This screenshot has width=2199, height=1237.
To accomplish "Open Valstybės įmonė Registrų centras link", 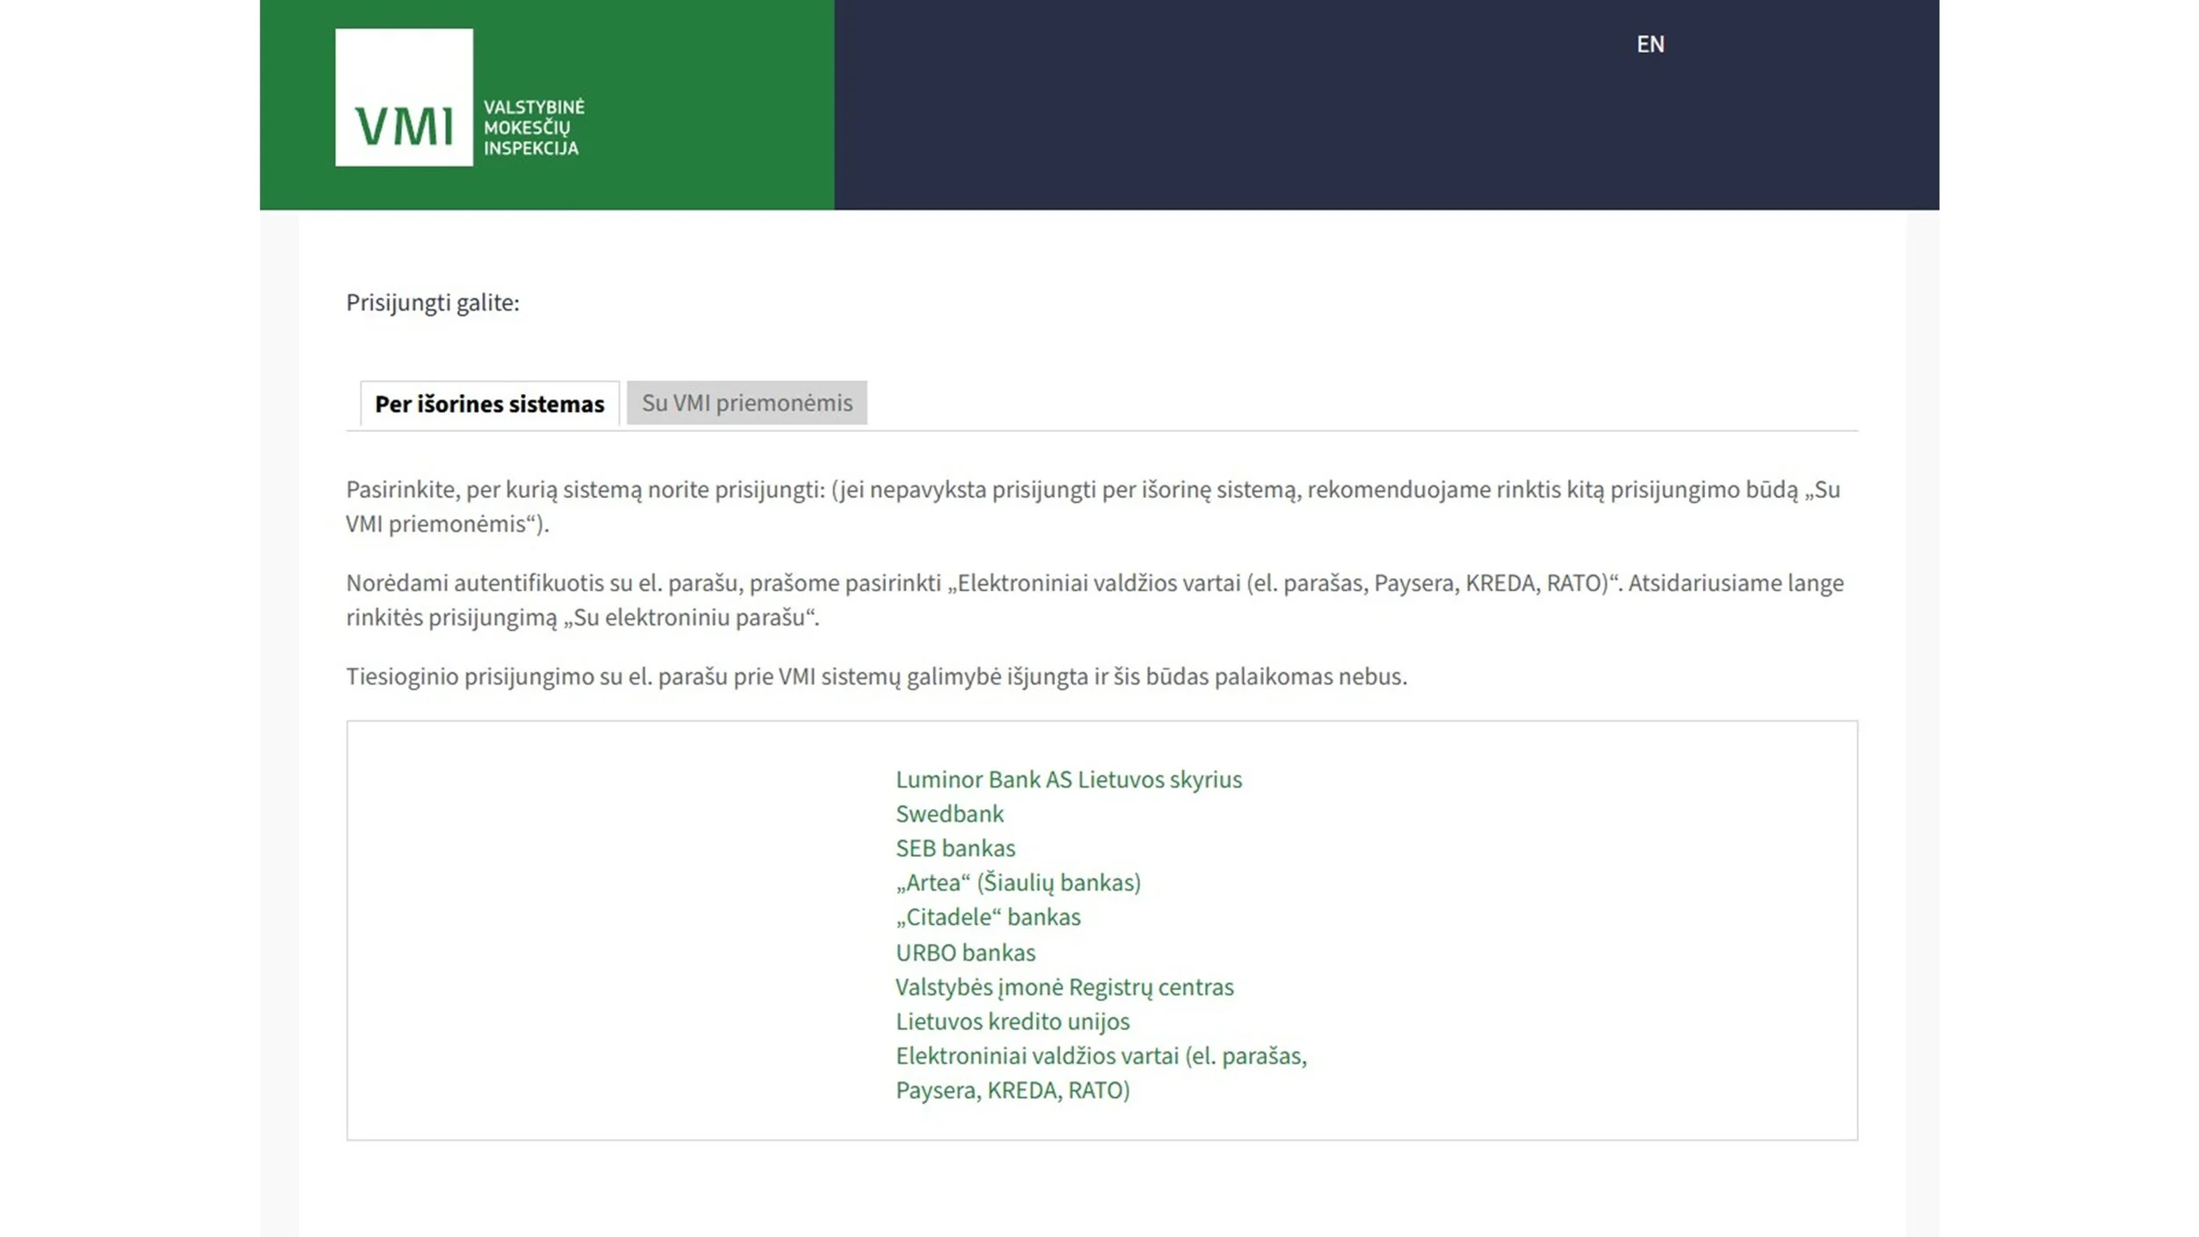I will [1064, 987].
